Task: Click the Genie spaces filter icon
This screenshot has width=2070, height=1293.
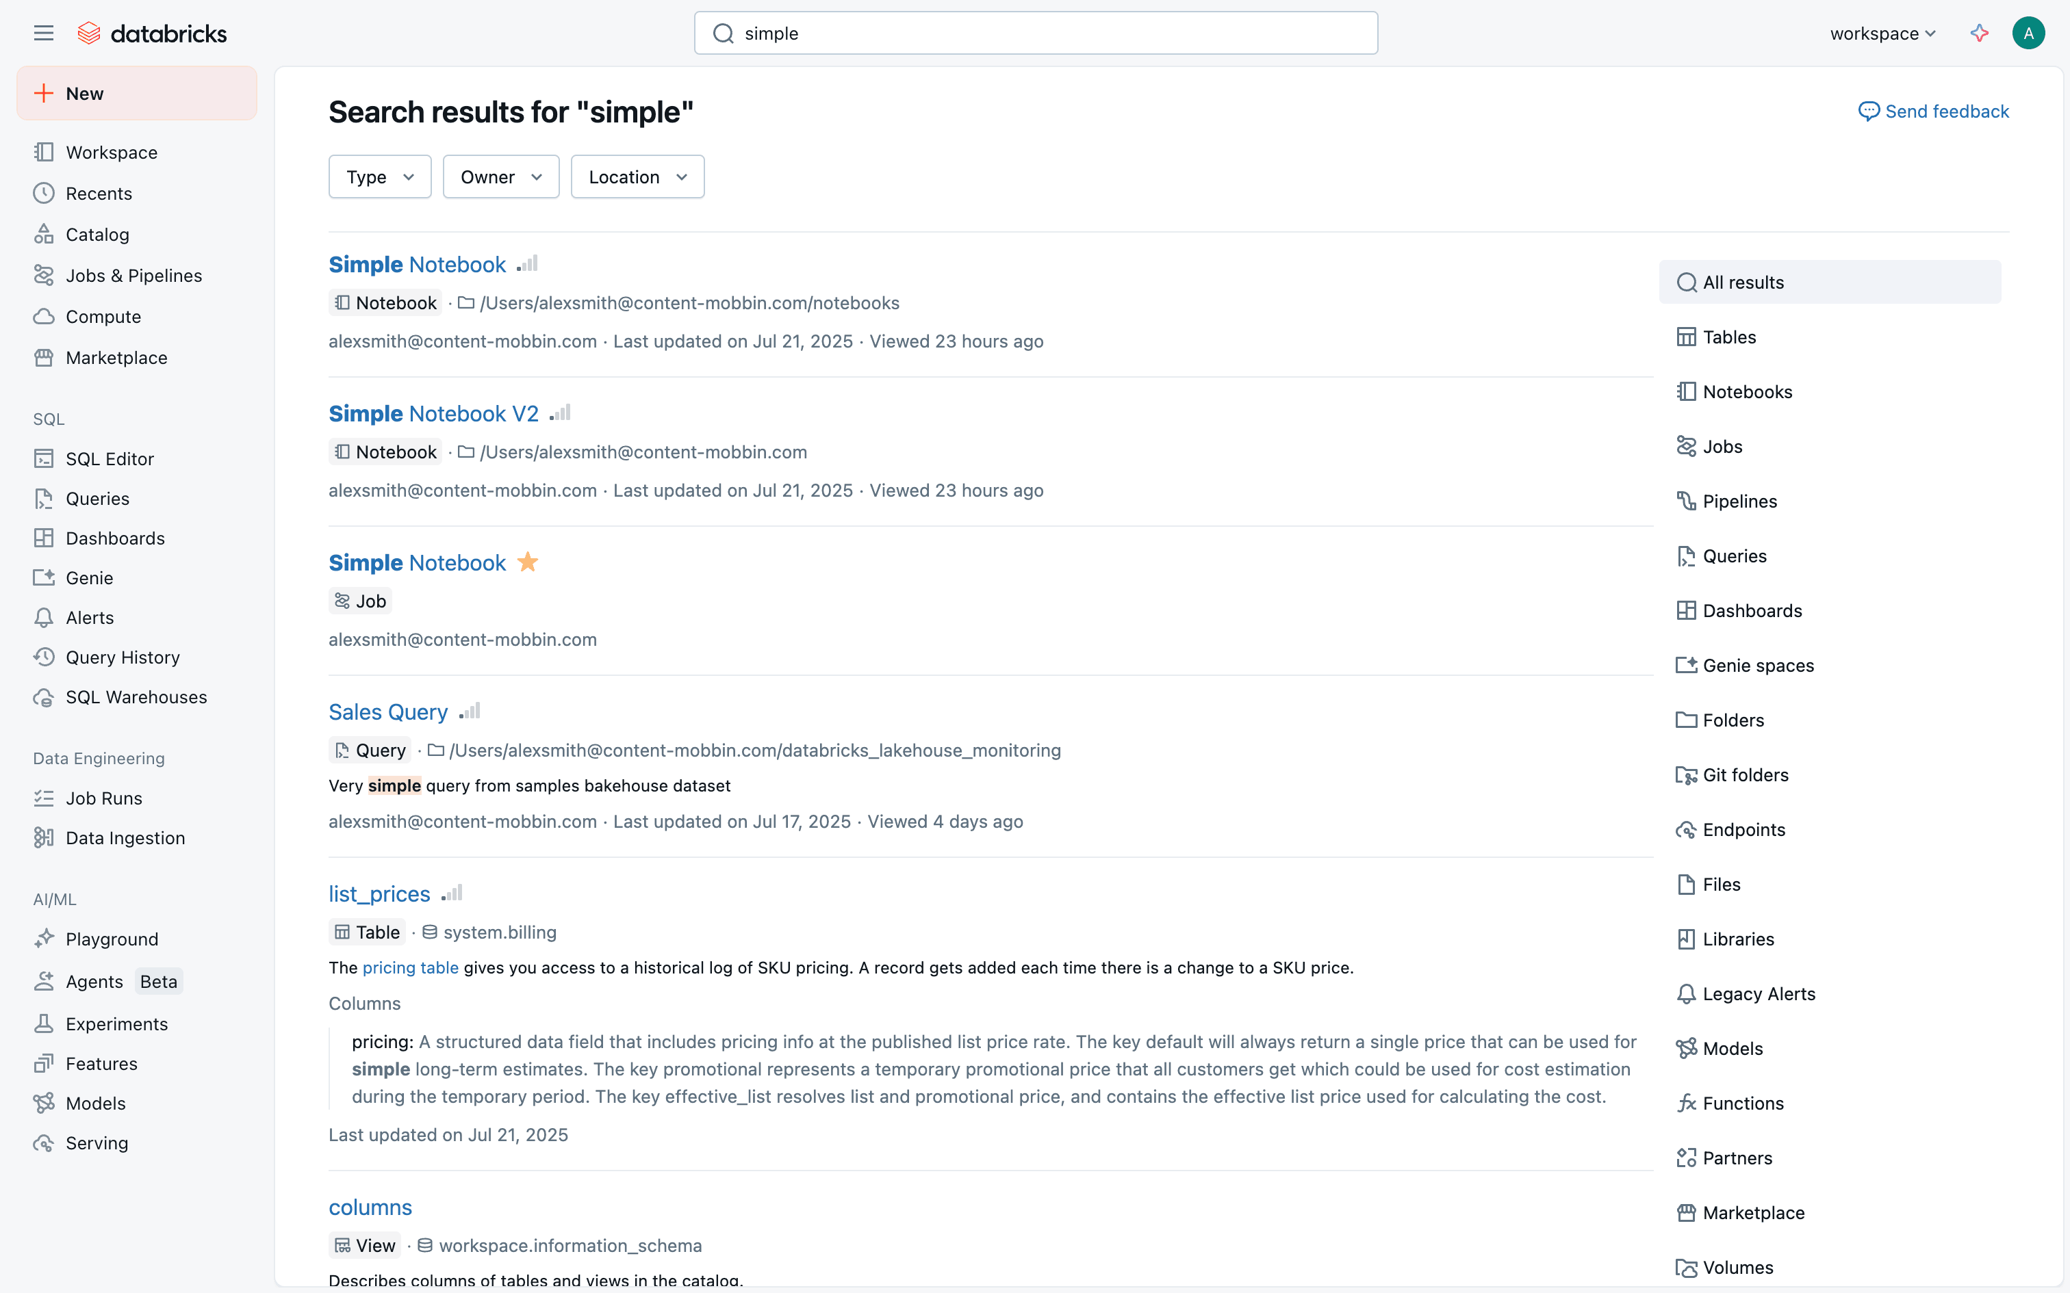Action: [1686, 665]
